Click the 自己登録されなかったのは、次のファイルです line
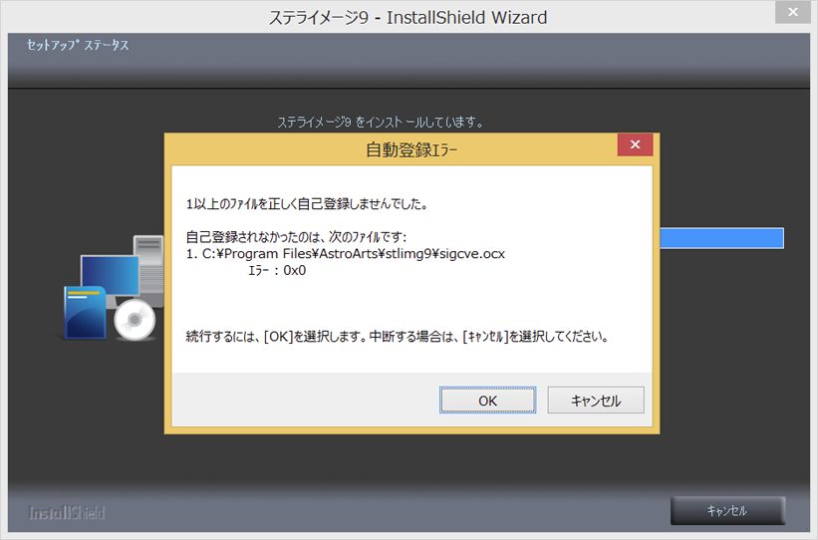 [x=296, y=237]
